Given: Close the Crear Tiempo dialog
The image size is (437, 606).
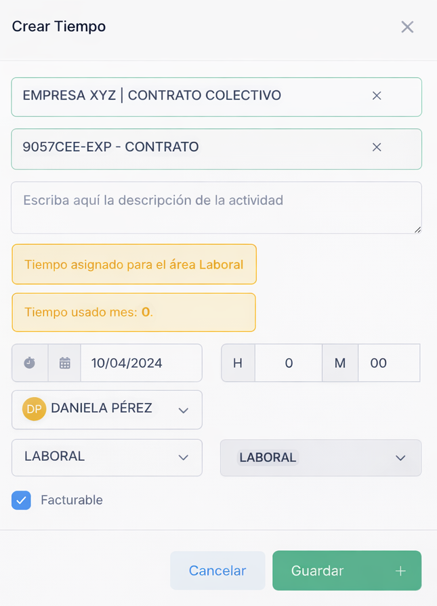Looking at the screenshot, I should point(407,27).
